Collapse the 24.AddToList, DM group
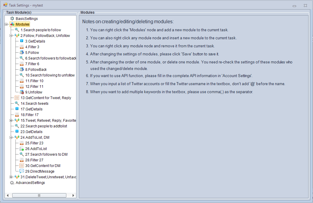 click(x=11, y=137)
